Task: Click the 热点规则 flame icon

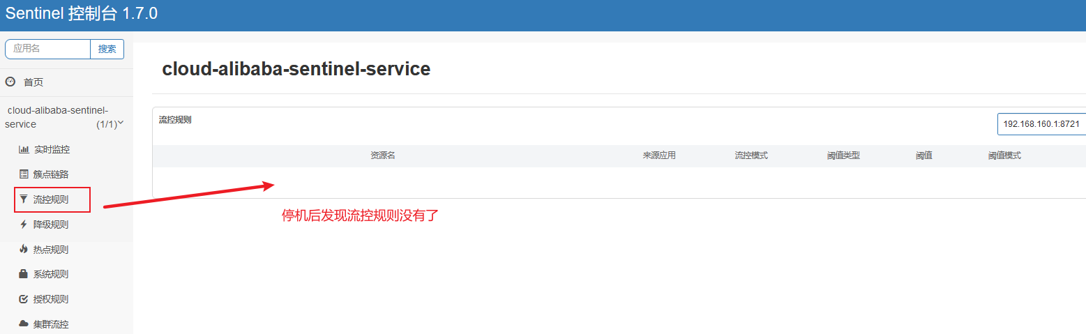Action: [24, 250]
